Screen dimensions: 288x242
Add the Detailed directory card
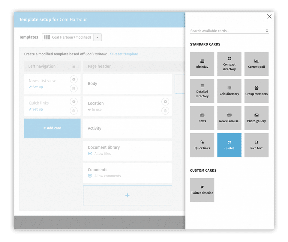202,91
